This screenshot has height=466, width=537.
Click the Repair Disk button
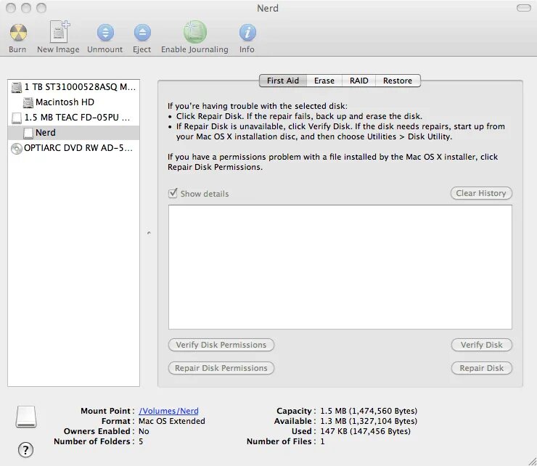(482, 368)
